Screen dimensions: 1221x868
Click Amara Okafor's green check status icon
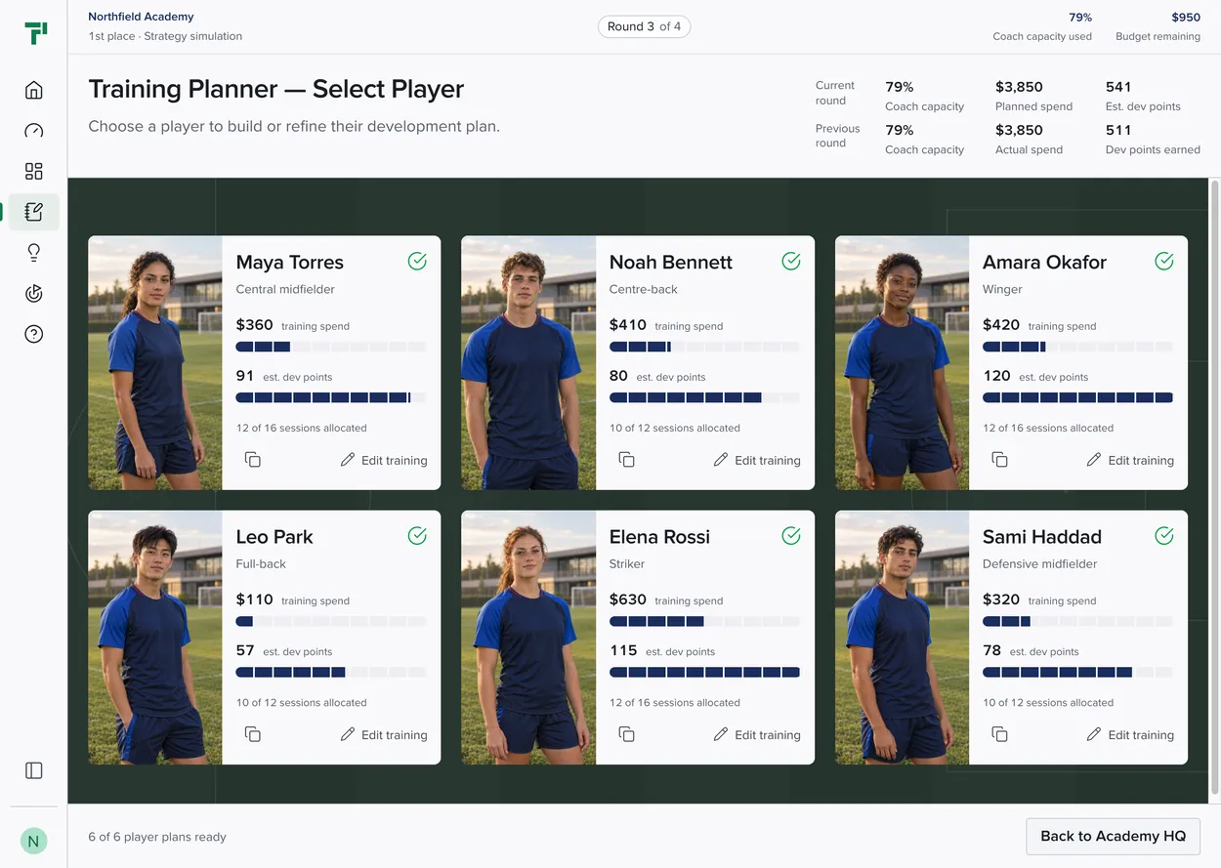1164,261
